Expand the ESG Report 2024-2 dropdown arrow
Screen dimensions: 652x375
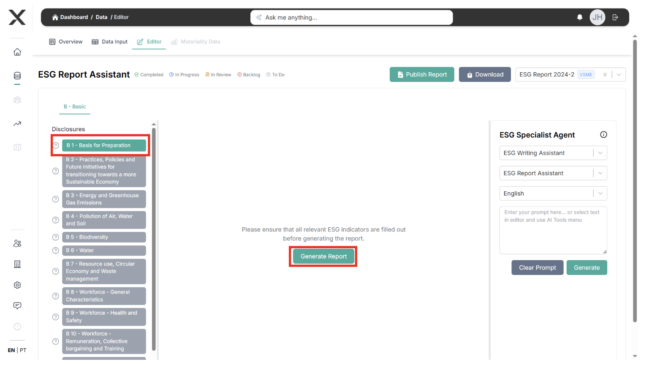coord(619,75)
